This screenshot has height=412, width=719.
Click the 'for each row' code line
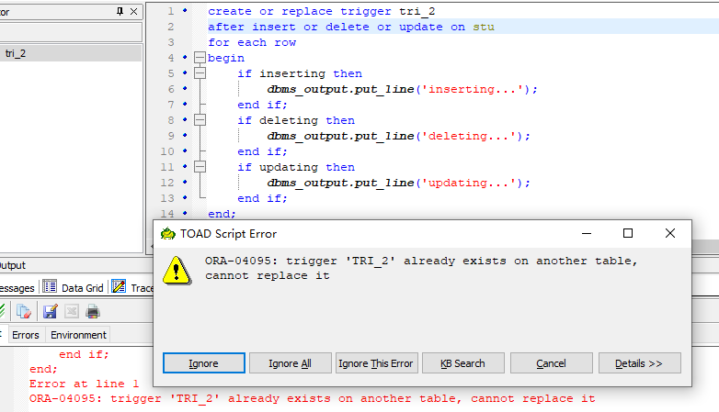(252, 42)
